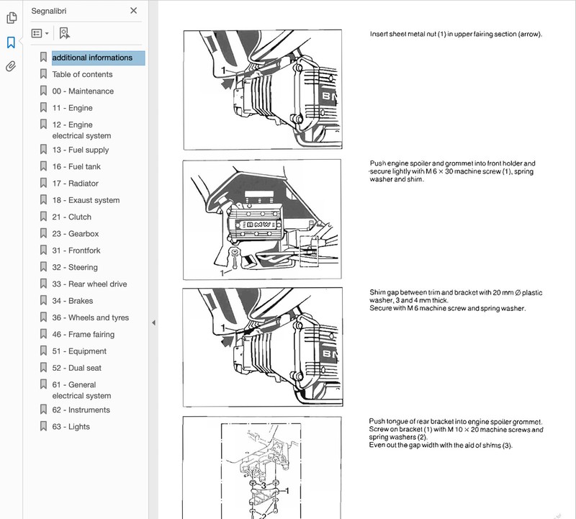Screen dimensions: 576x519
Task: Click bookmark icon beside '23 - Gearbox'
Action: coord(43,233)
